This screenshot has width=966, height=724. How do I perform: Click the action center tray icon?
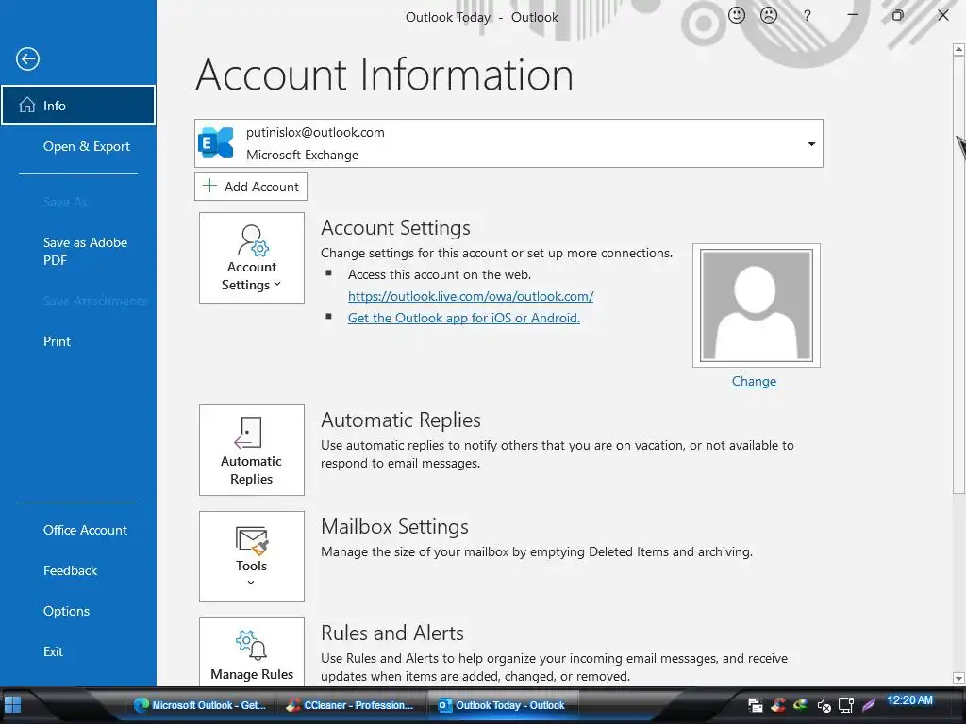(x=756, y=705)
